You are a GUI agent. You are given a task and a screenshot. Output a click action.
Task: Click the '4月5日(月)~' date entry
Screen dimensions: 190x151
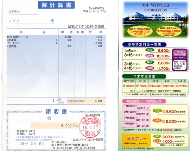pyautogui.click(x=131, y=124)
